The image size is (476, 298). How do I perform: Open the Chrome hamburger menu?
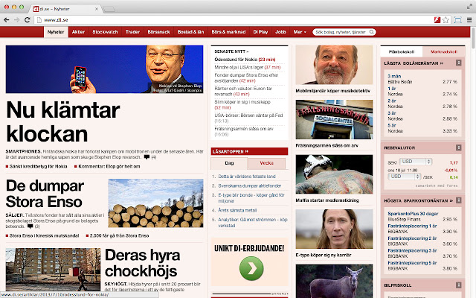tap(469, 20)
